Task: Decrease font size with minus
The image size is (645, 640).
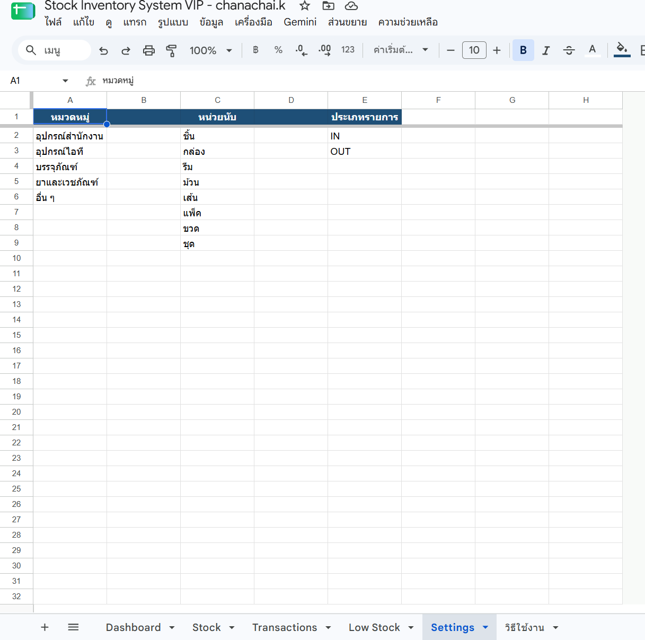Action: pyautogui.click(x=450, y=50)
